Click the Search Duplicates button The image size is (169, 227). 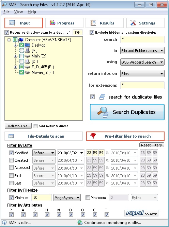[127, 112]
